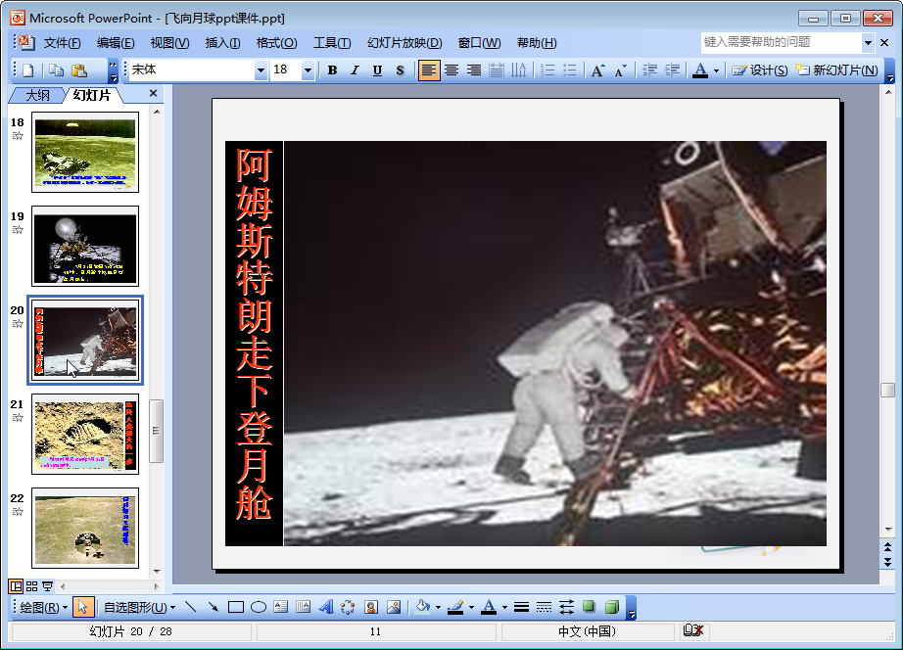This screenshot has height=650, width=903.
Task: Increase indent level
Action: click(x=672, y=70)
